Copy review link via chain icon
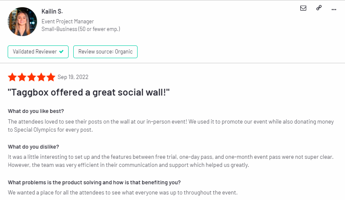This screenshot has width=345, height=200. pos(319,8)
